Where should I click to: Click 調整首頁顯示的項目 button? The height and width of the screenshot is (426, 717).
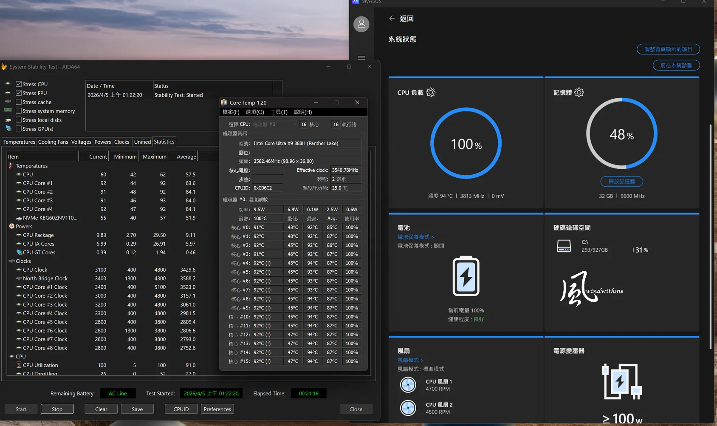click(x=668, y=49)
